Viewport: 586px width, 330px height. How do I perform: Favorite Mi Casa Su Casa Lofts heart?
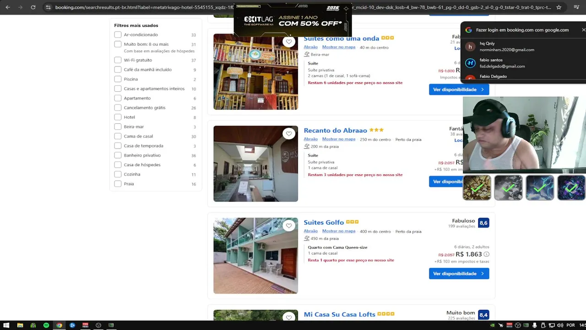(289, 317)
